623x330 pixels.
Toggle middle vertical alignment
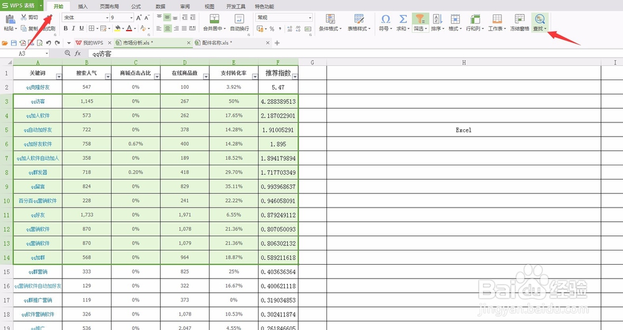coord(167,17)
